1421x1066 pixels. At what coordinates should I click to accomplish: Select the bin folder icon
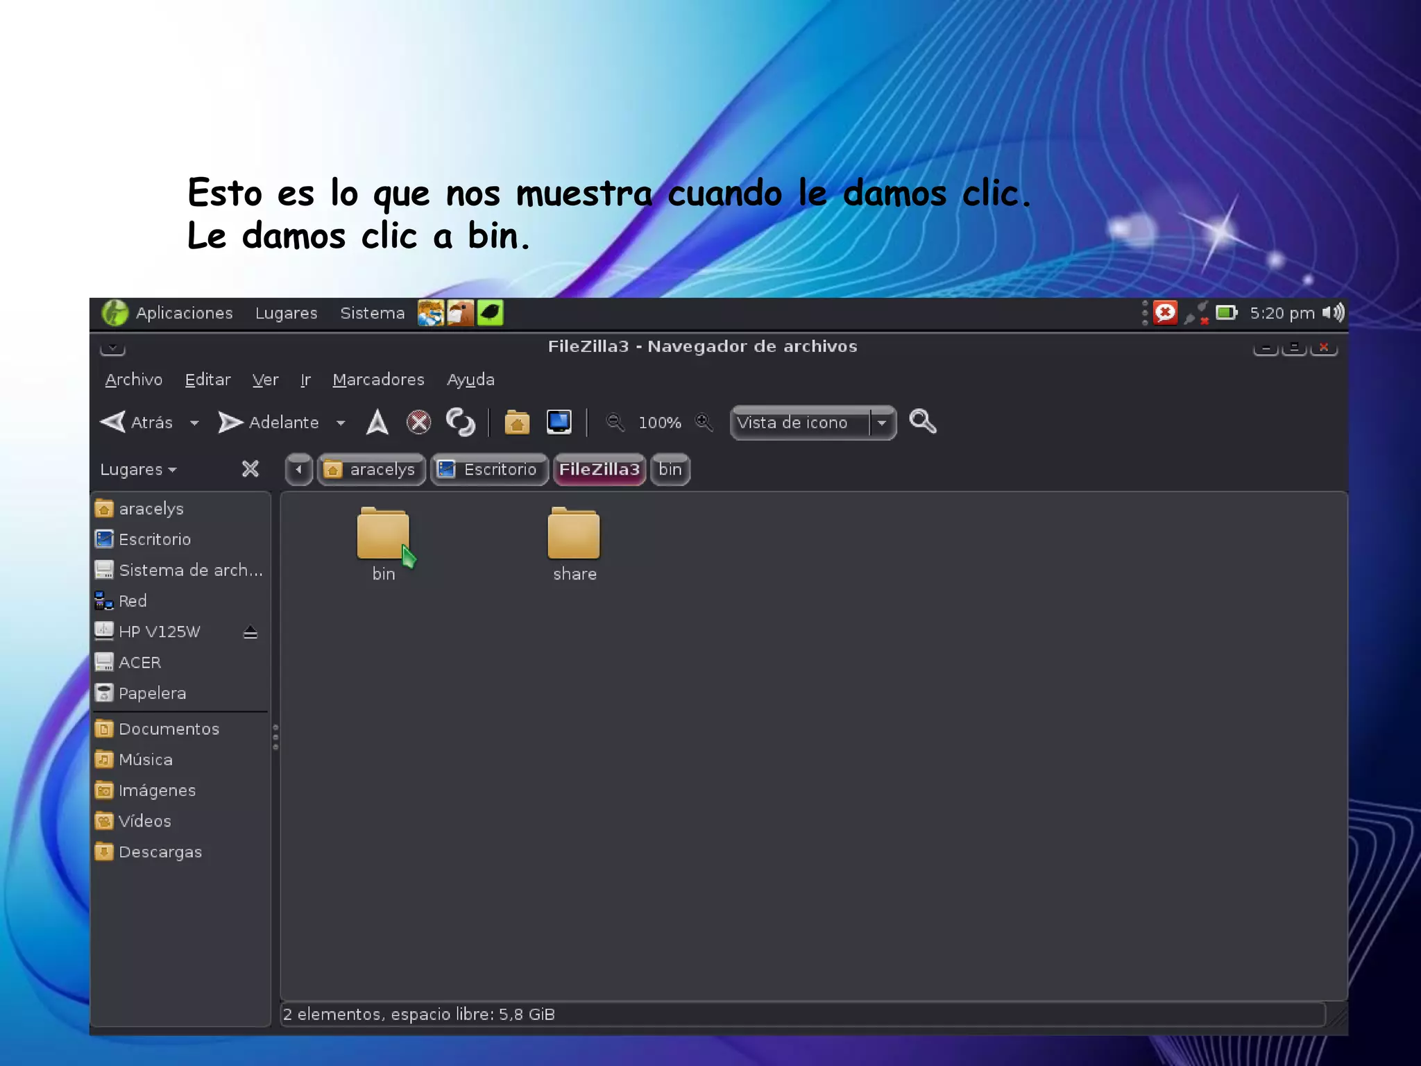pyautogui.click(x=383, y=533)
